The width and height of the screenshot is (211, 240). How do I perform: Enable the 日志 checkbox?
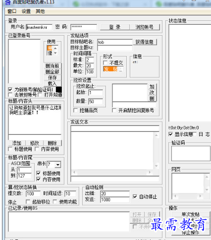click(x=195, y=134)
